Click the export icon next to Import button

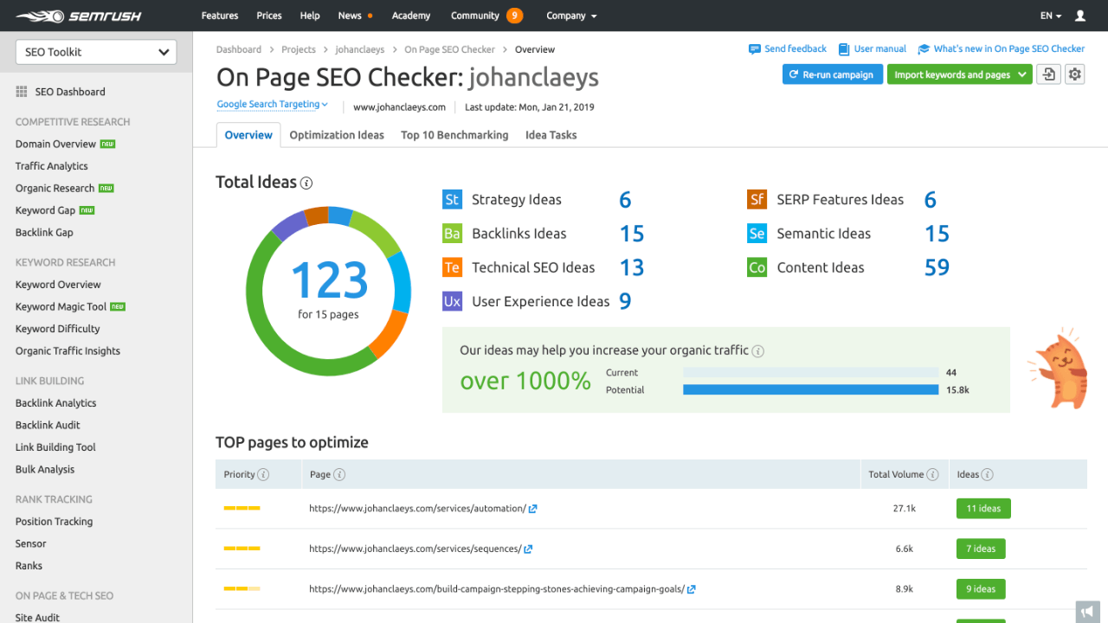[1048, 74]
